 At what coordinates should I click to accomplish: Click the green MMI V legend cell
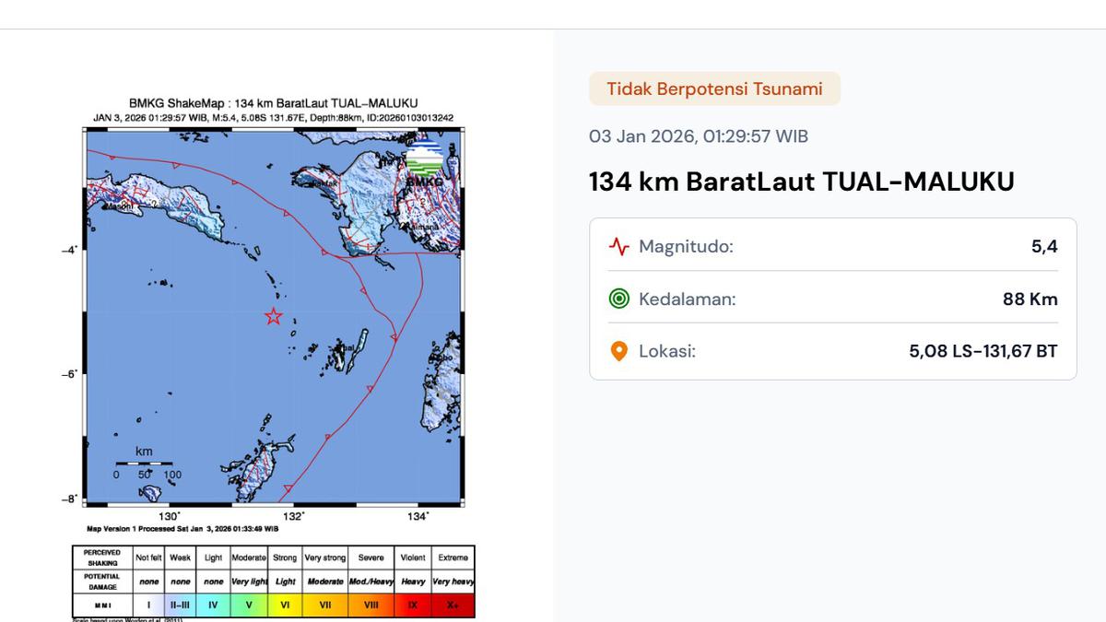(248, 605)
